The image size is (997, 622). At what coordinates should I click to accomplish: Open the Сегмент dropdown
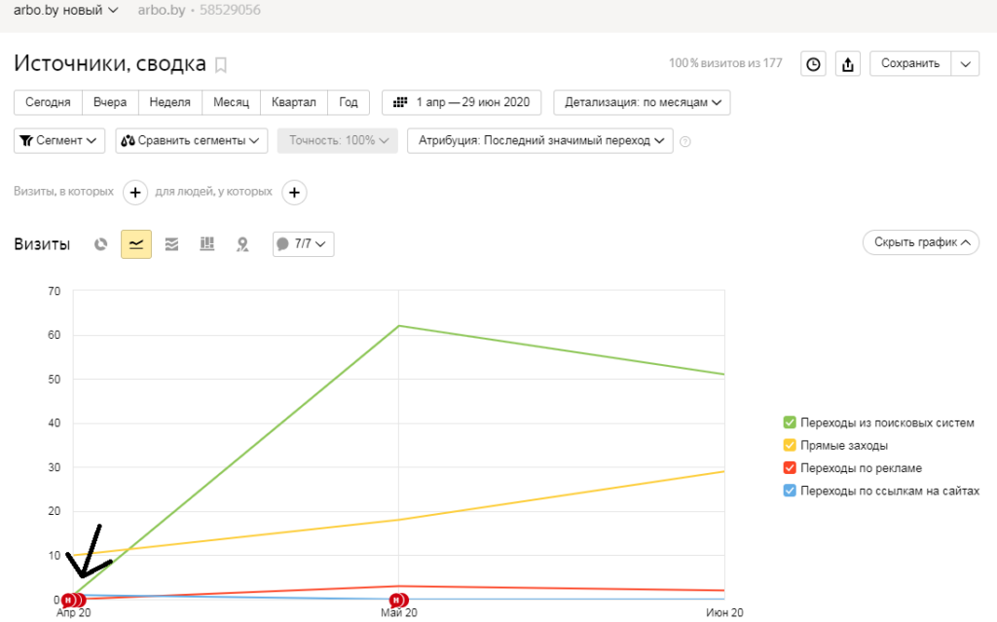click(x=58, y=140)
